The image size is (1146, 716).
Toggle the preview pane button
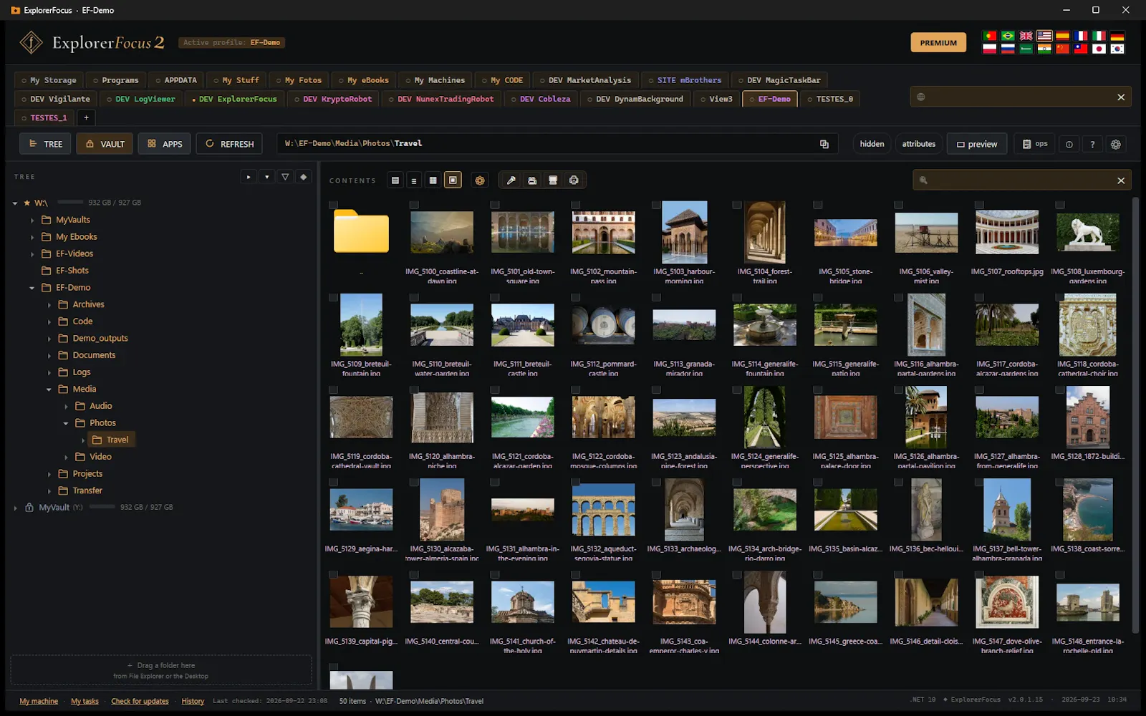977,144
